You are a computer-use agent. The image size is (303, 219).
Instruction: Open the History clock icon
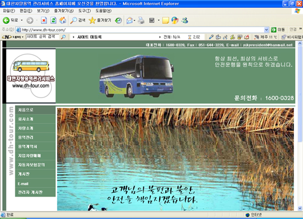coord(118,20)
